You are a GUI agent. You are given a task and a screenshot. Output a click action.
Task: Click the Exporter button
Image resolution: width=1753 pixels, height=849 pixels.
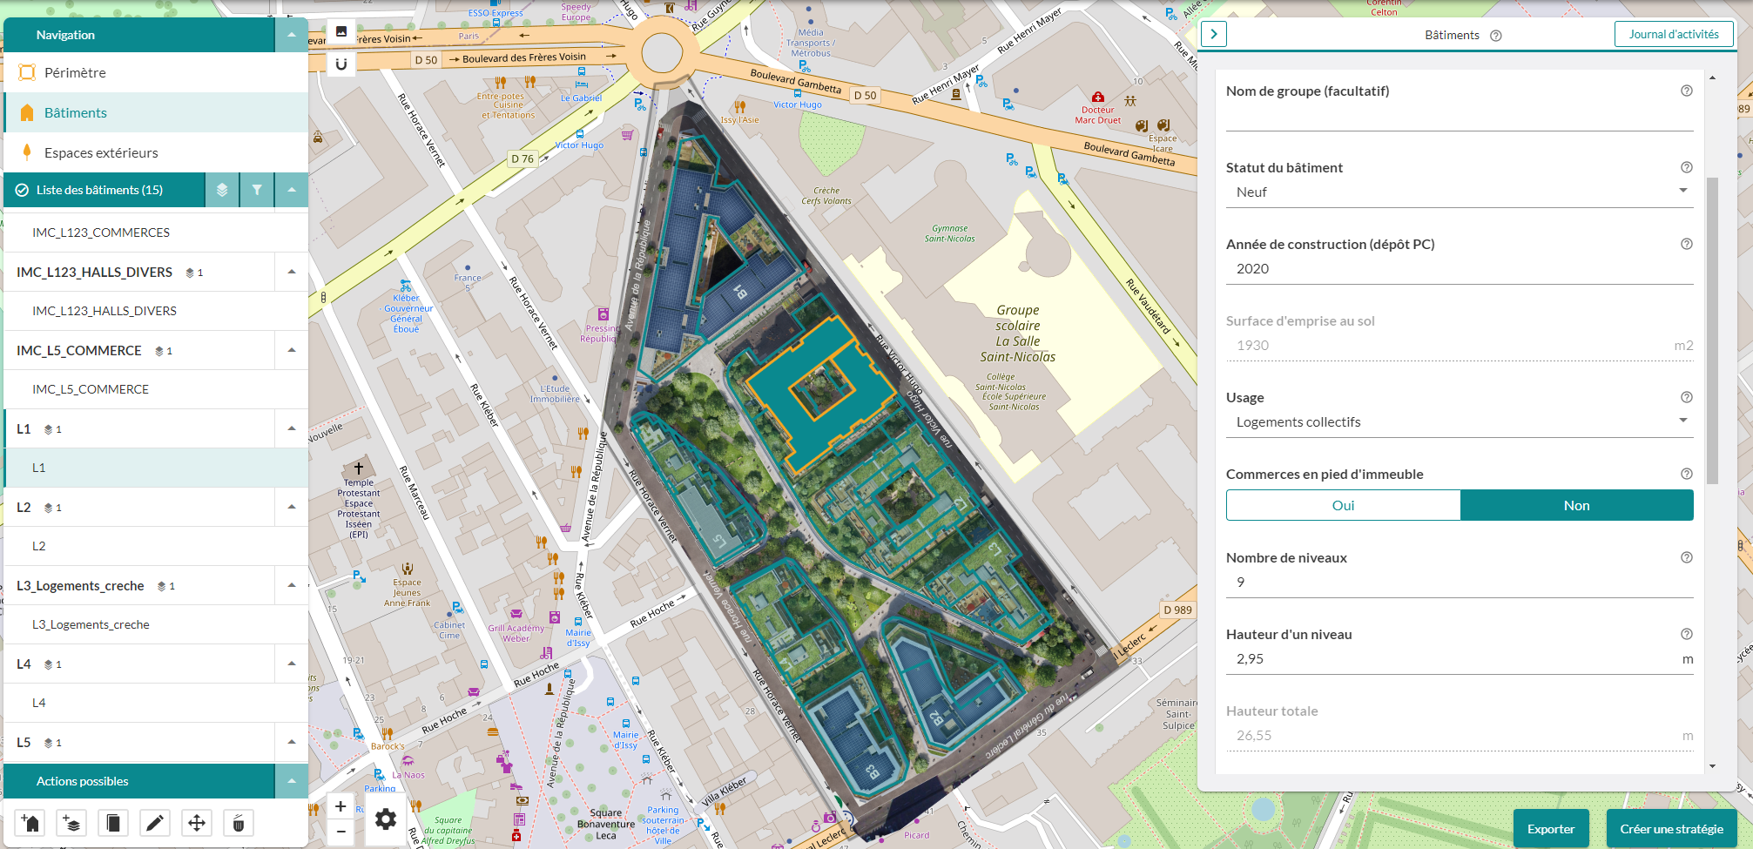pyautogui.click(x=1550, y=829)
